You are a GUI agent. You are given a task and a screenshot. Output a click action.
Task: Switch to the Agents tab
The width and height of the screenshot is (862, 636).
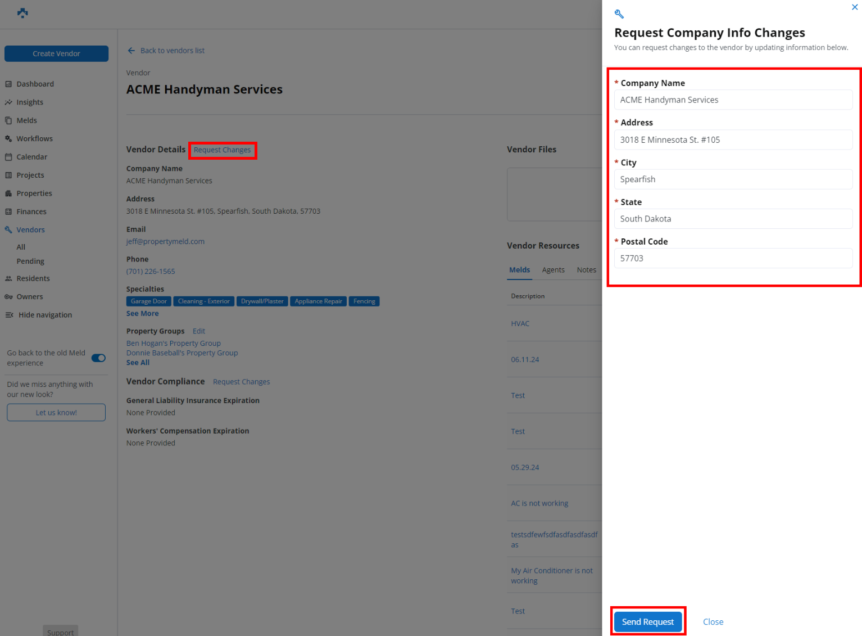(x=553, y=270)
